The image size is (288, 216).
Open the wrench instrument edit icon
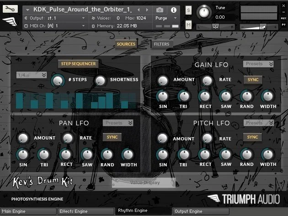(x=10, y=9)
